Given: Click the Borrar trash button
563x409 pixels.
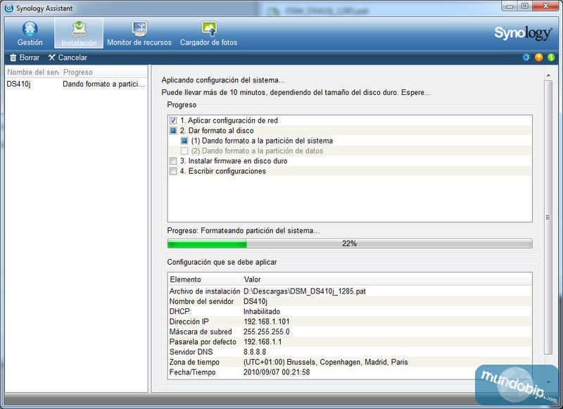Looking at the screenshot, I should pos(25,58).
